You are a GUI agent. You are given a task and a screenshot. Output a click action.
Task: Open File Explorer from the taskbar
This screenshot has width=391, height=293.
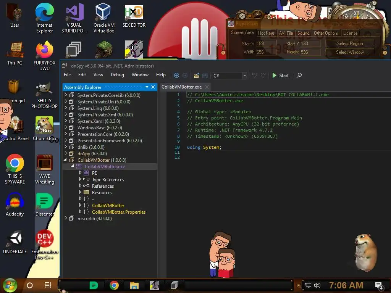click(134, 285)
